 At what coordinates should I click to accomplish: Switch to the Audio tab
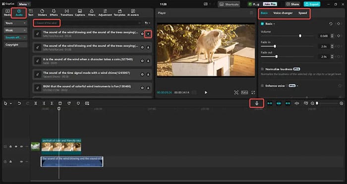point(19,12)
